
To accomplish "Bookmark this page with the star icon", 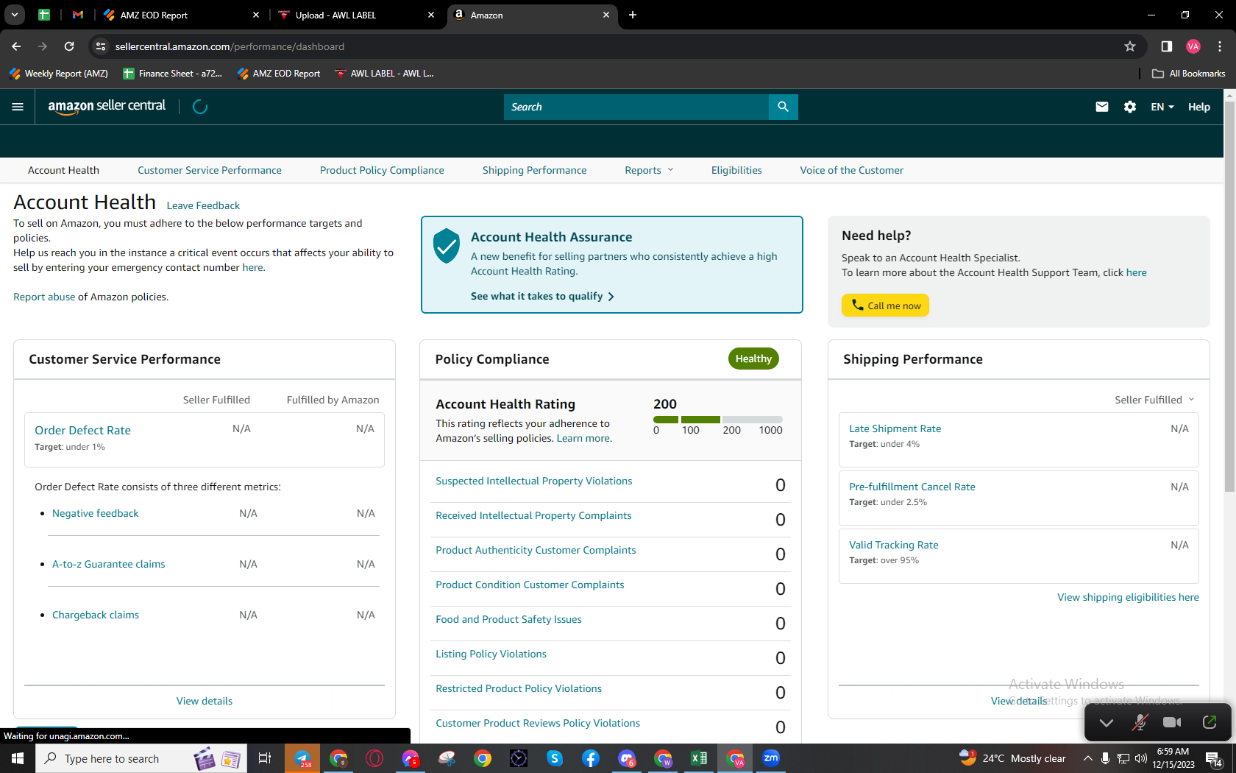I will (x=1130, y=46).
